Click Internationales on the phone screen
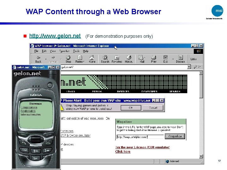Screen dimensions: 227x170 pyautogui.click(x=31, y=115)
